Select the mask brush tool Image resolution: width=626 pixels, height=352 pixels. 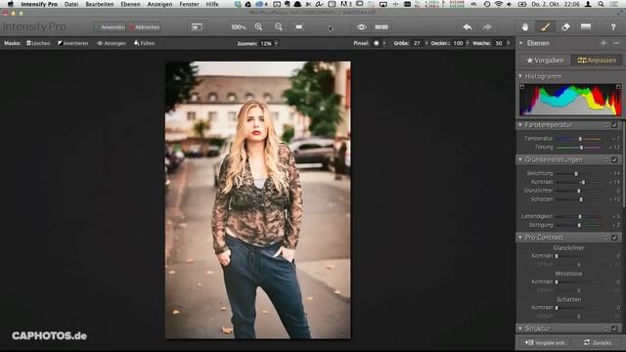[546, 27]
